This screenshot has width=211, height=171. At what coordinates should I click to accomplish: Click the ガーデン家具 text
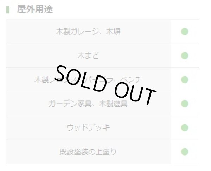67,104
